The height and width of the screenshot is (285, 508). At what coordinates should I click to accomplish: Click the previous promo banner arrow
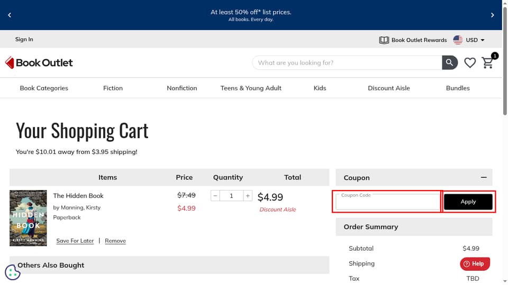pos(10,15)
